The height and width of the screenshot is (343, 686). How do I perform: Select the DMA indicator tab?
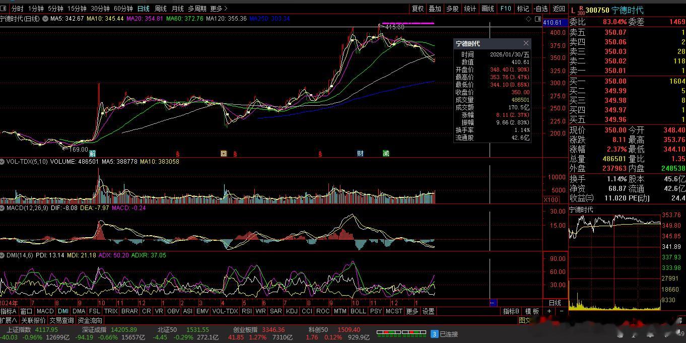[79, 311]
